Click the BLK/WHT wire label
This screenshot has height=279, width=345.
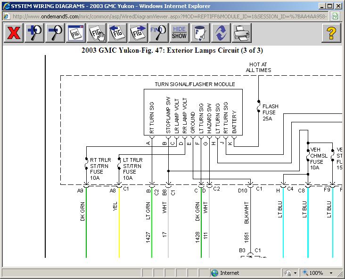pyautogui.click(x=246, y=213)
